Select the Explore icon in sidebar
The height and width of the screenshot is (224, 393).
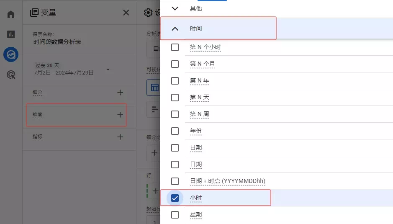tap(11, 54)
